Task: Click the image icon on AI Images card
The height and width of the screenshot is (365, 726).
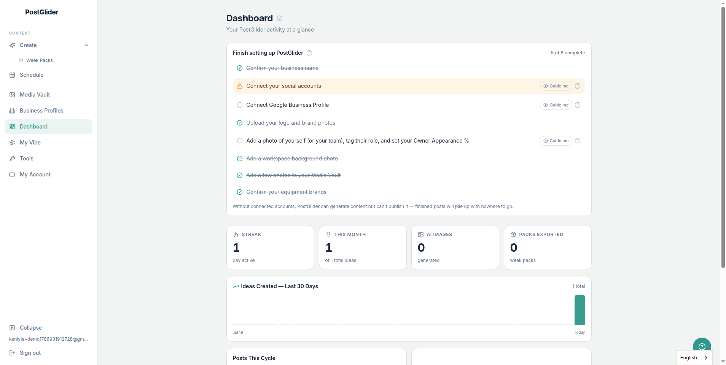Action: 421,235
